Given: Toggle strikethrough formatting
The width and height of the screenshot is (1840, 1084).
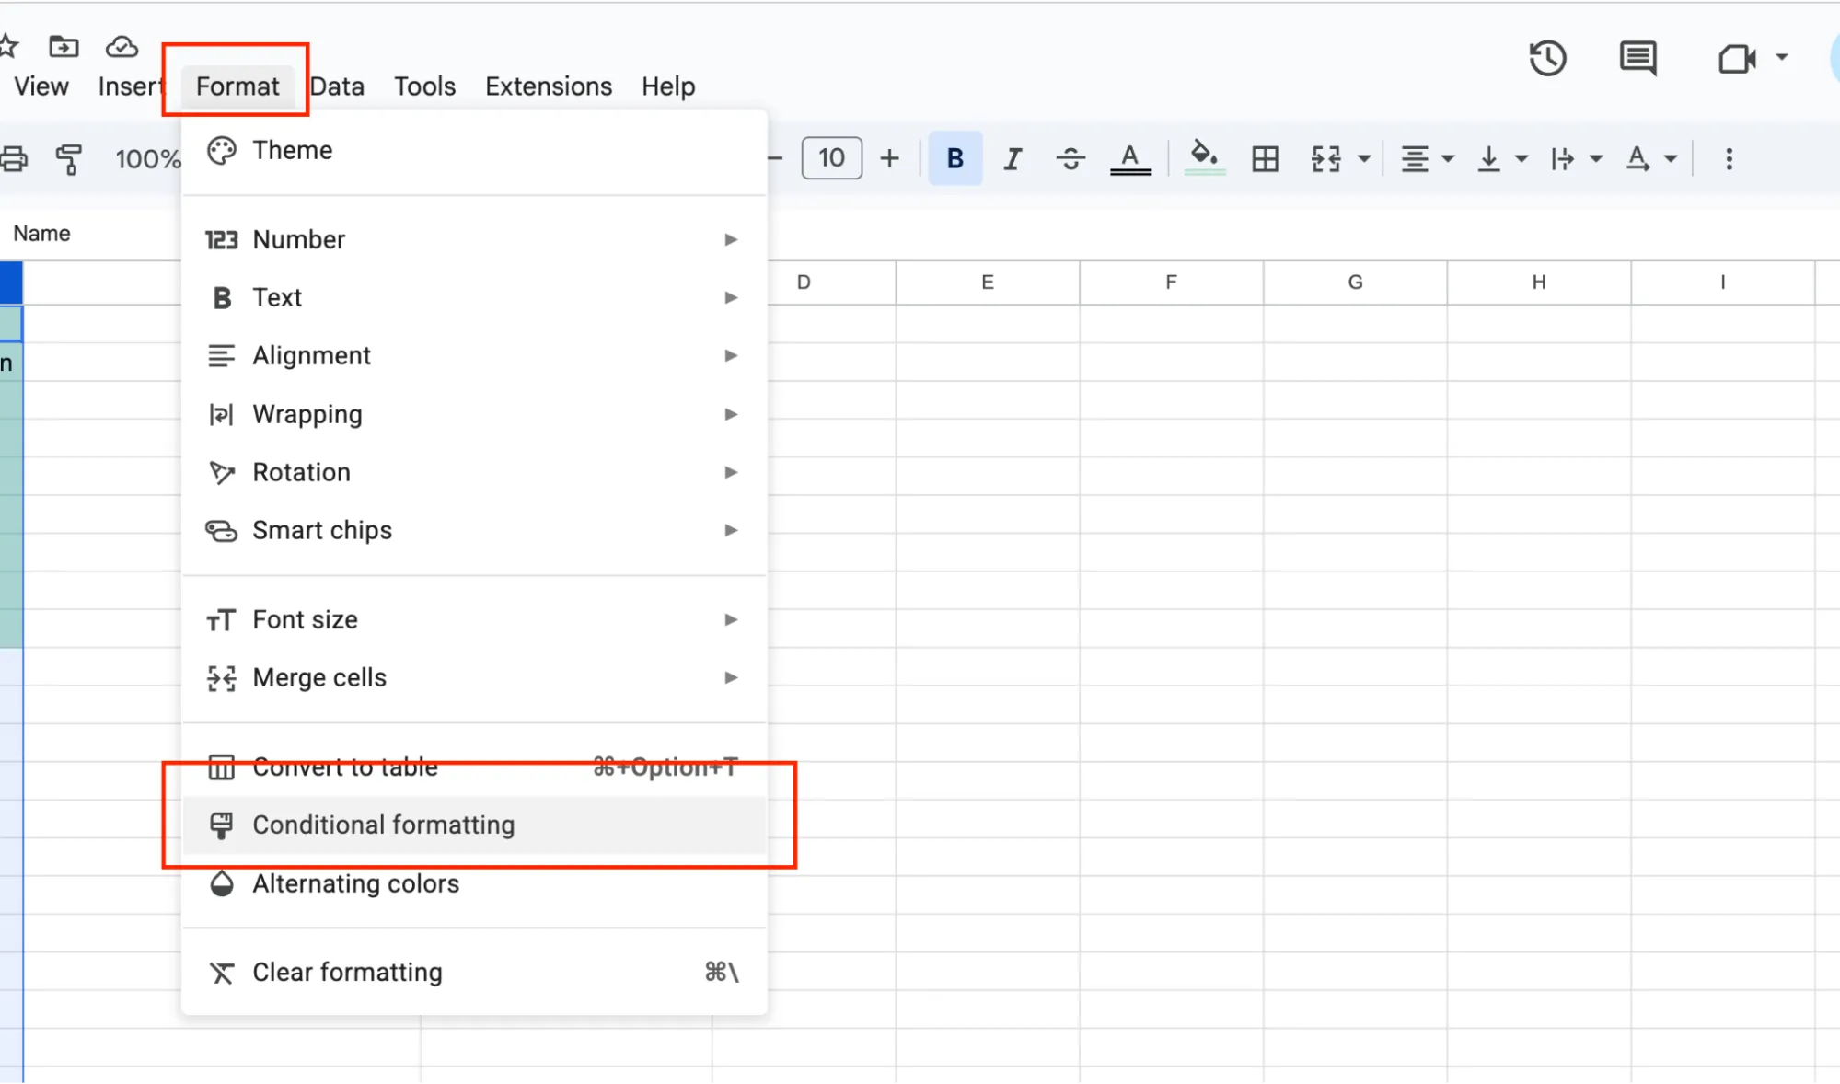Looking at the screenshot, I should click(1070, 157).
